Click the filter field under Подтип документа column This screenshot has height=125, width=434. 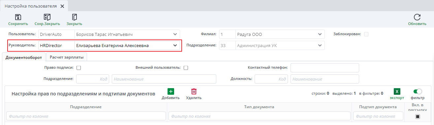pyautogui.click(x=378, y=116)
